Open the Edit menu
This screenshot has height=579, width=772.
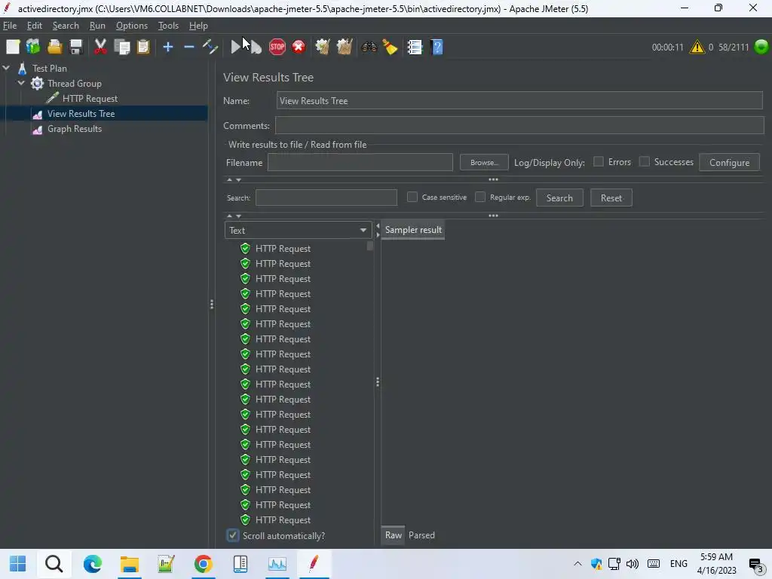pyautogui.click(x=35, y=26)
